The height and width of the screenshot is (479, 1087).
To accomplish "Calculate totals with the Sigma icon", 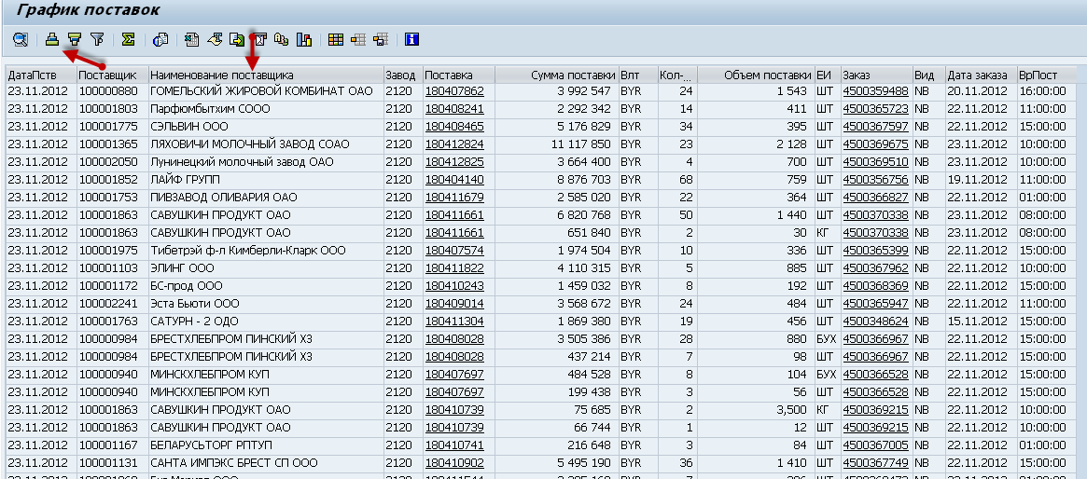I will (128, 39).
